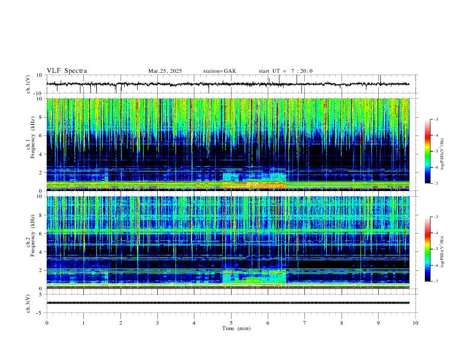Click the "-3" tick on ch.1 colorbar
Viewport: 468px width, 362px height.
click(x=435, y=119)
